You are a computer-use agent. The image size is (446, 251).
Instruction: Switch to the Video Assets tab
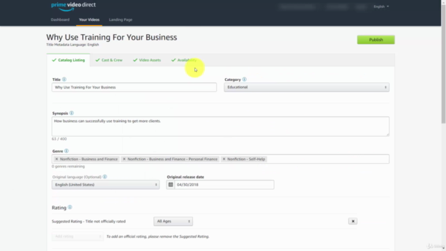click(x=147, y=60)
